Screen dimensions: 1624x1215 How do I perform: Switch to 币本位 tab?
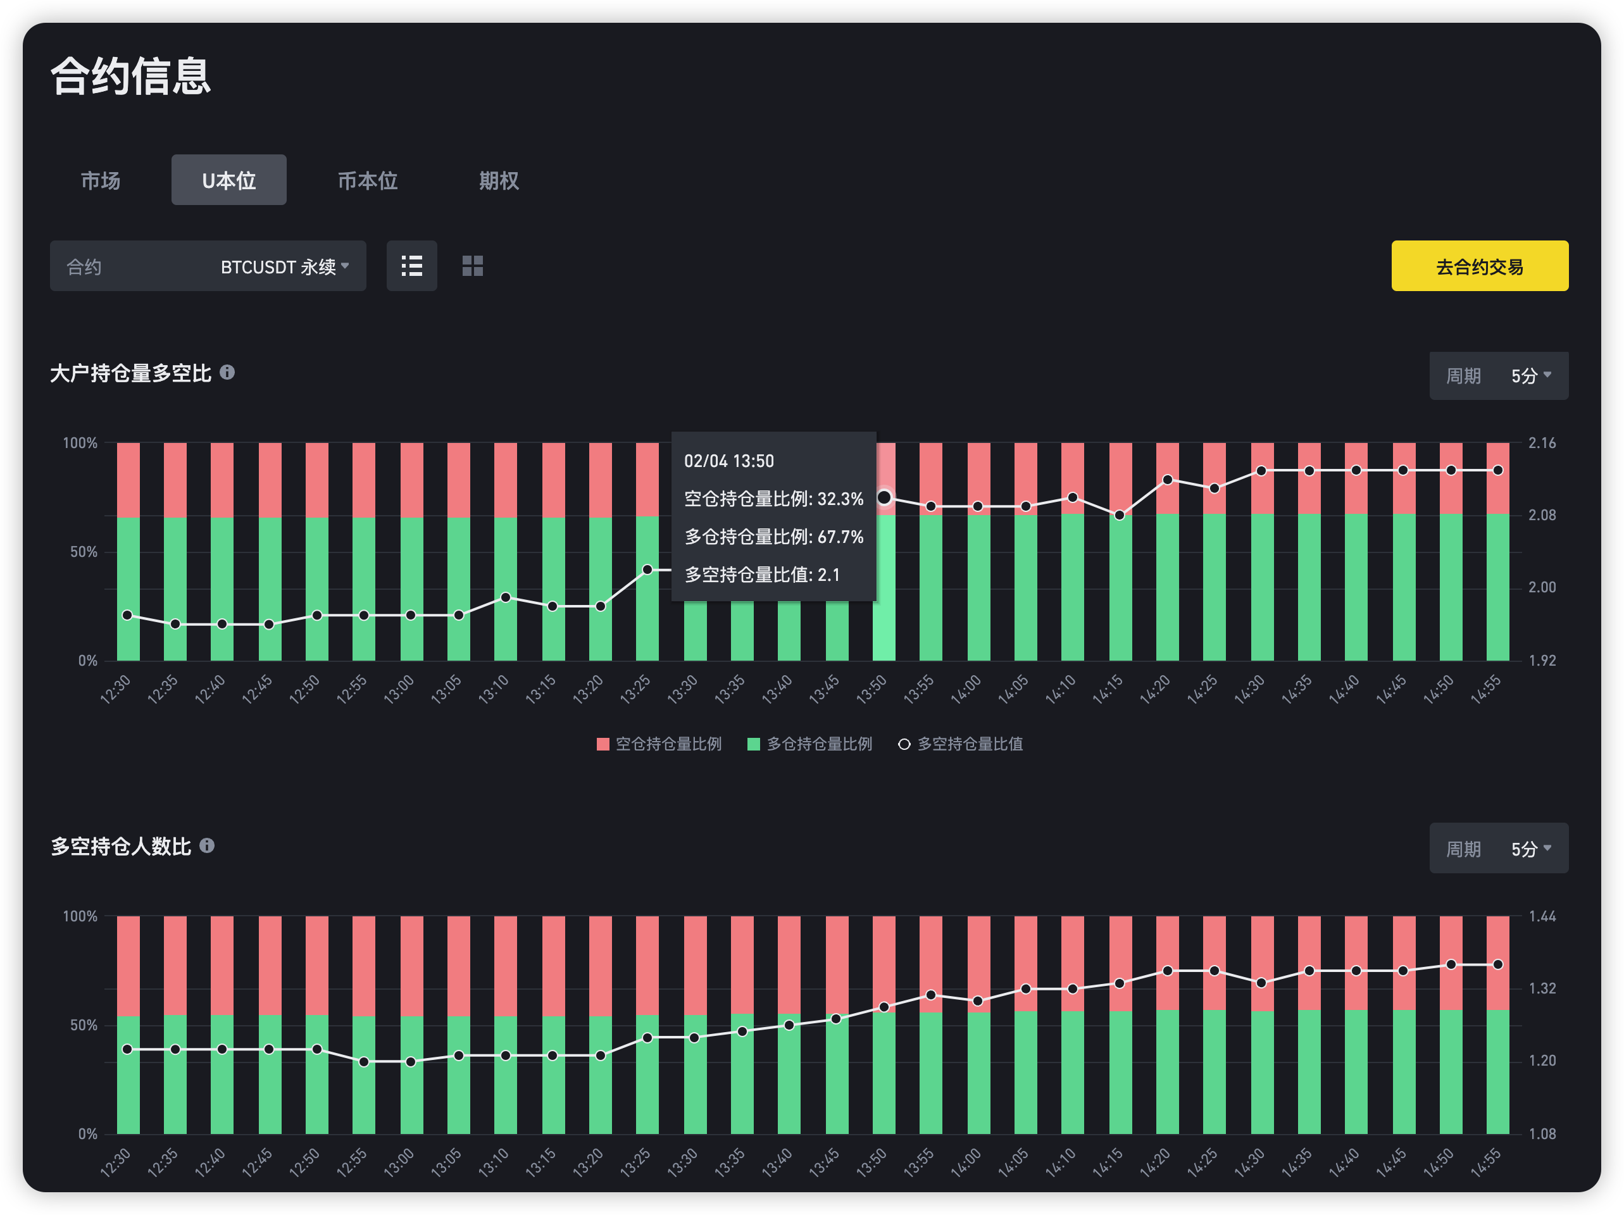point(367,180)
